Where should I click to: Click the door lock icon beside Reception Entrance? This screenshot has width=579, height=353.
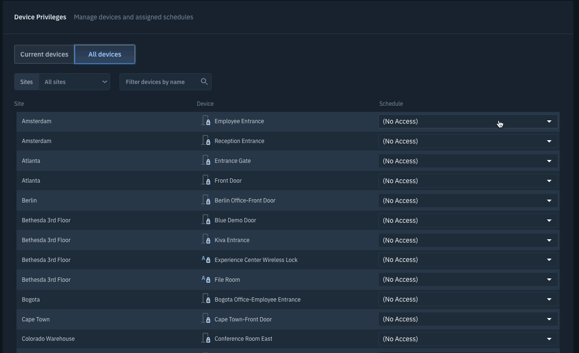pyautogui.click(x=206, y=141)
